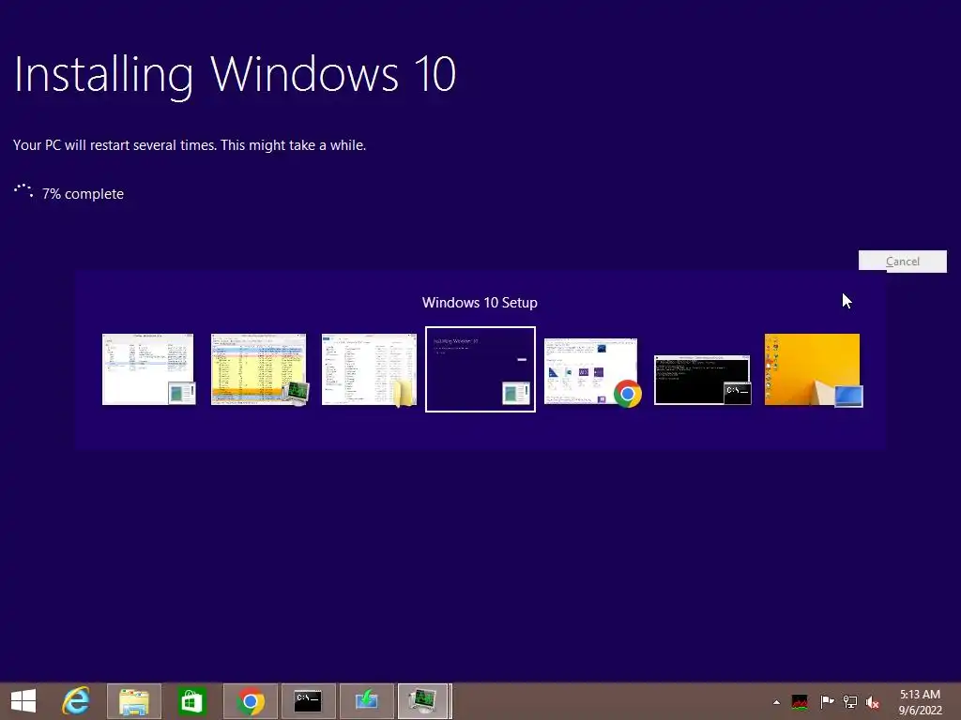The height and width of the screenshot is (720, 961).
Task: Open Action Center flag icon
Action: (826, 701)
